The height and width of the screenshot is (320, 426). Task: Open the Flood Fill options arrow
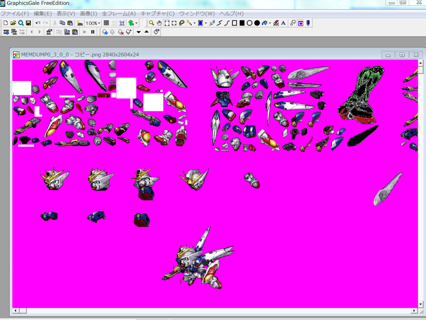click(x=270, y=23)
